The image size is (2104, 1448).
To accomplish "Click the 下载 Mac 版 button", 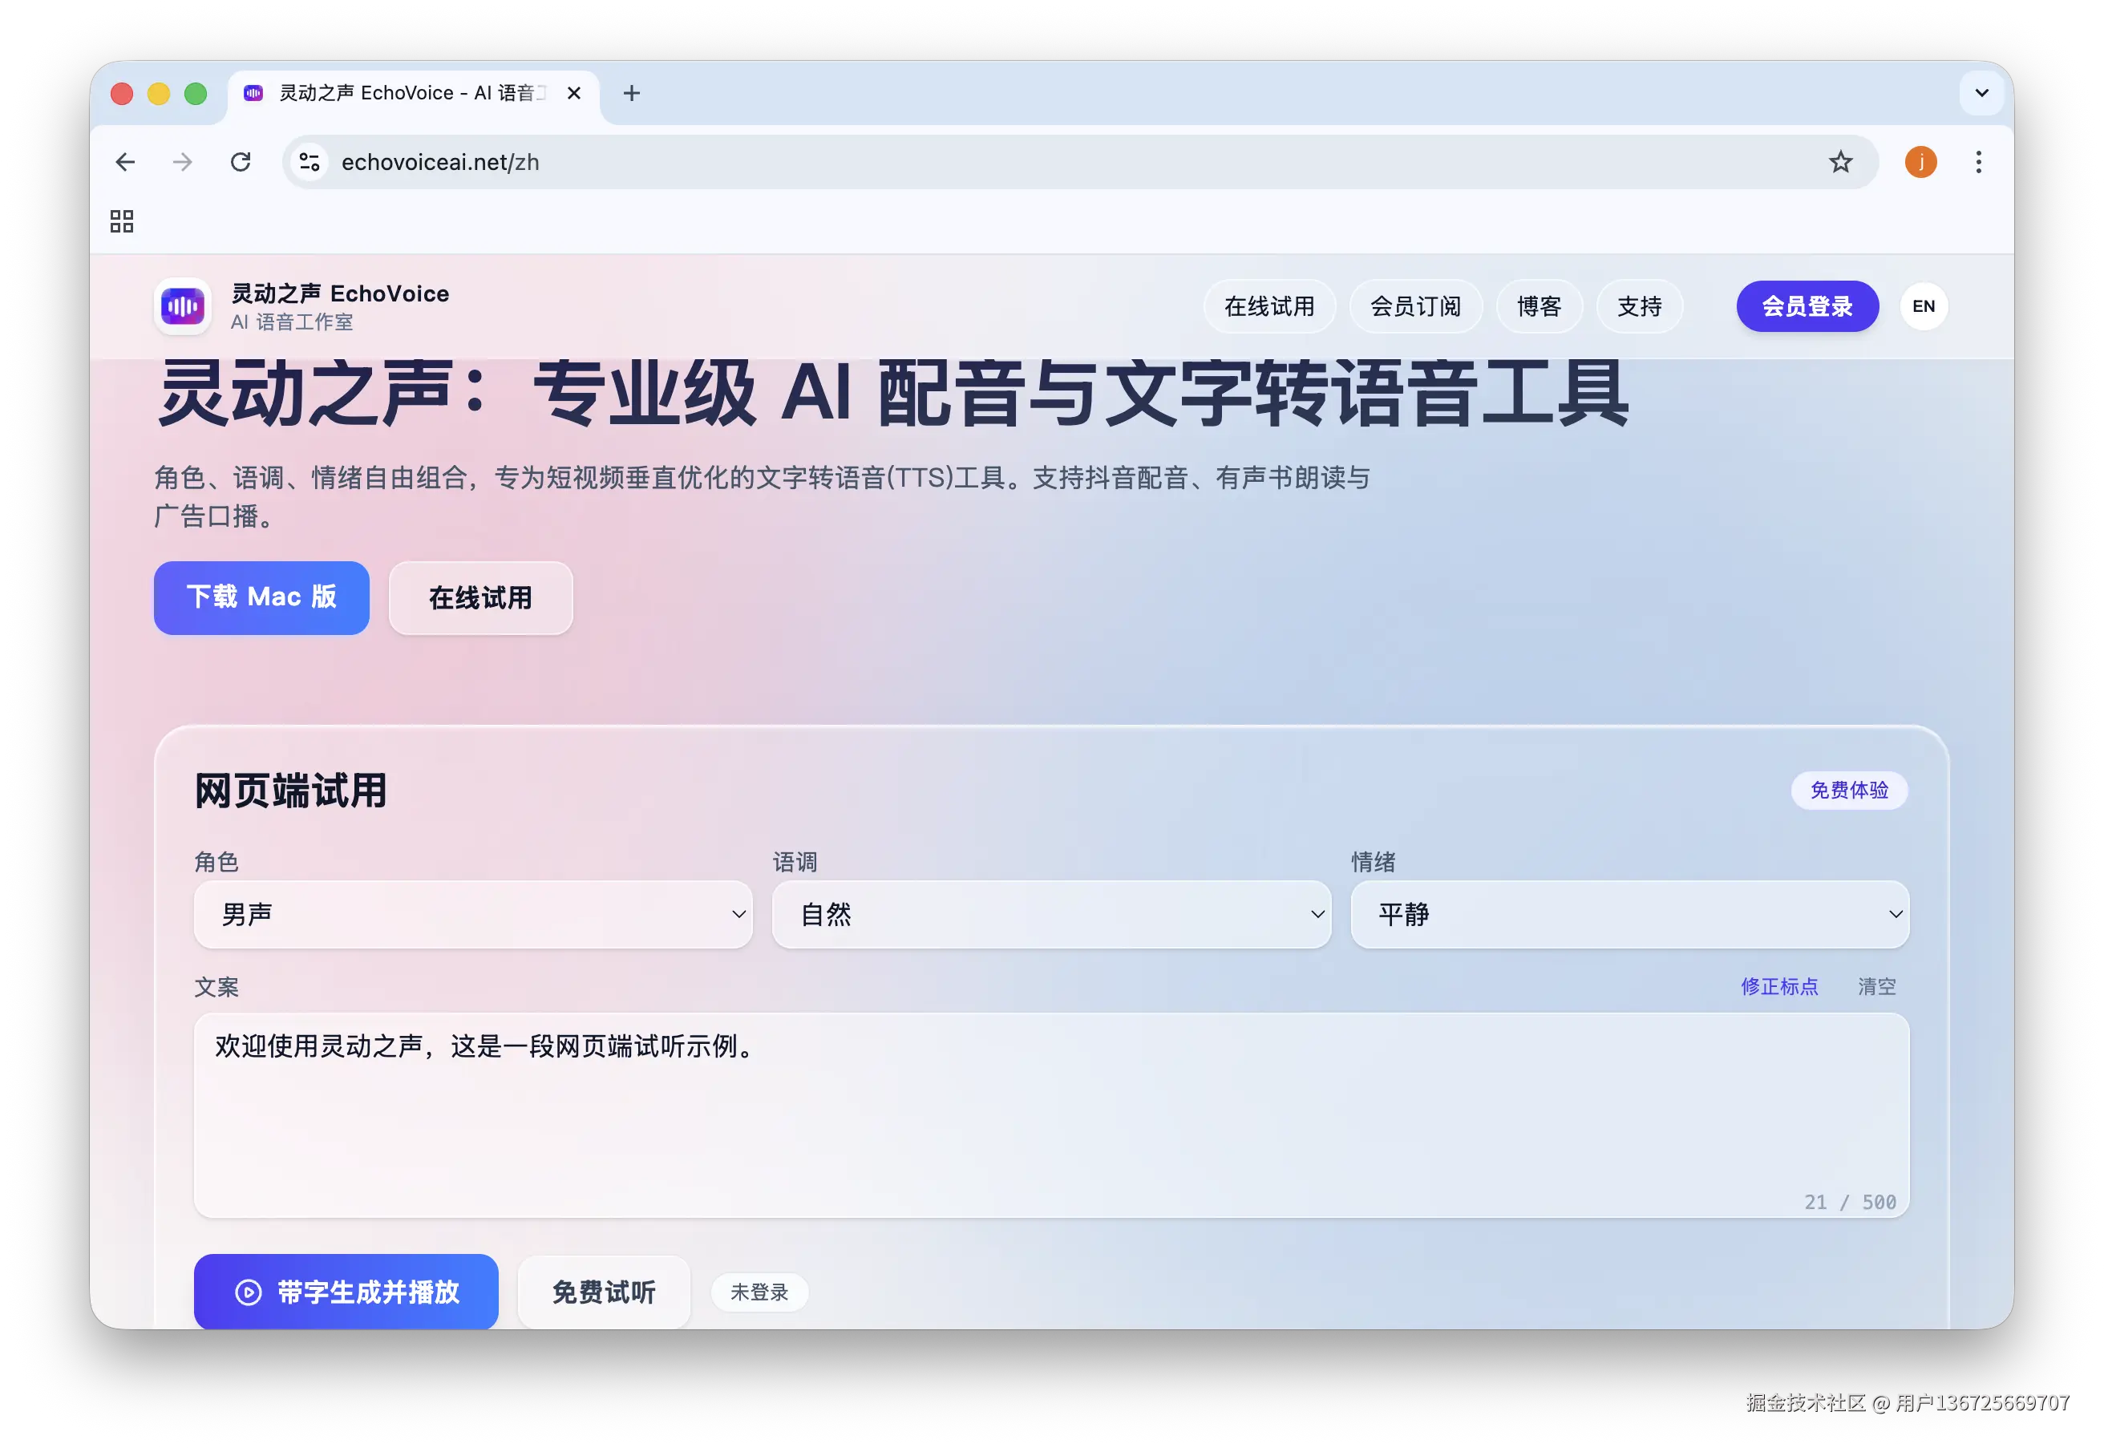I will pos(261,597).
